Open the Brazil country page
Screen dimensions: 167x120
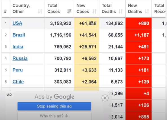pyautogui.click(x=19, y=35)
